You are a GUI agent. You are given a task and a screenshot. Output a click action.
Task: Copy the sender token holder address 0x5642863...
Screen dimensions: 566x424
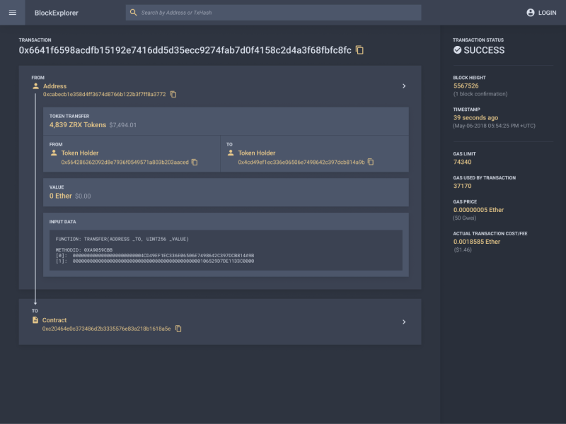(x=195, y=163)
